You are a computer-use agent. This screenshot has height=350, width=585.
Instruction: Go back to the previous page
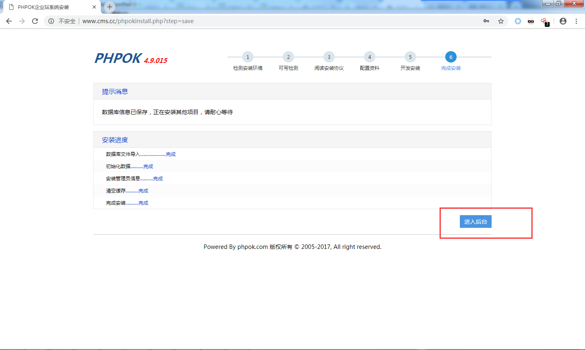click(9, 21)
